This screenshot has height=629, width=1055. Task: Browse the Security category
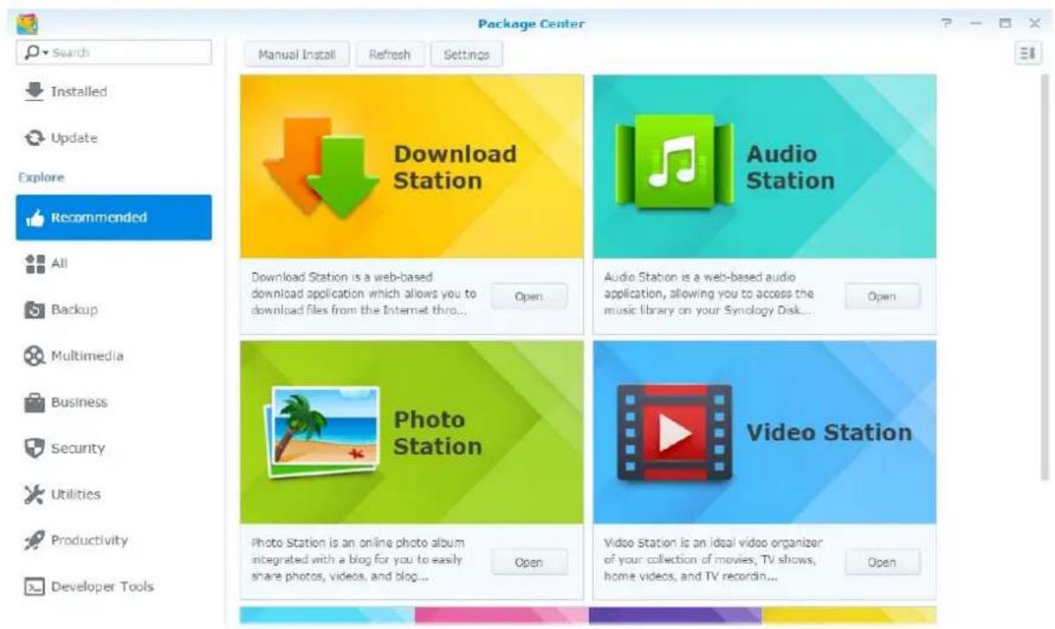tap(113, 448)
